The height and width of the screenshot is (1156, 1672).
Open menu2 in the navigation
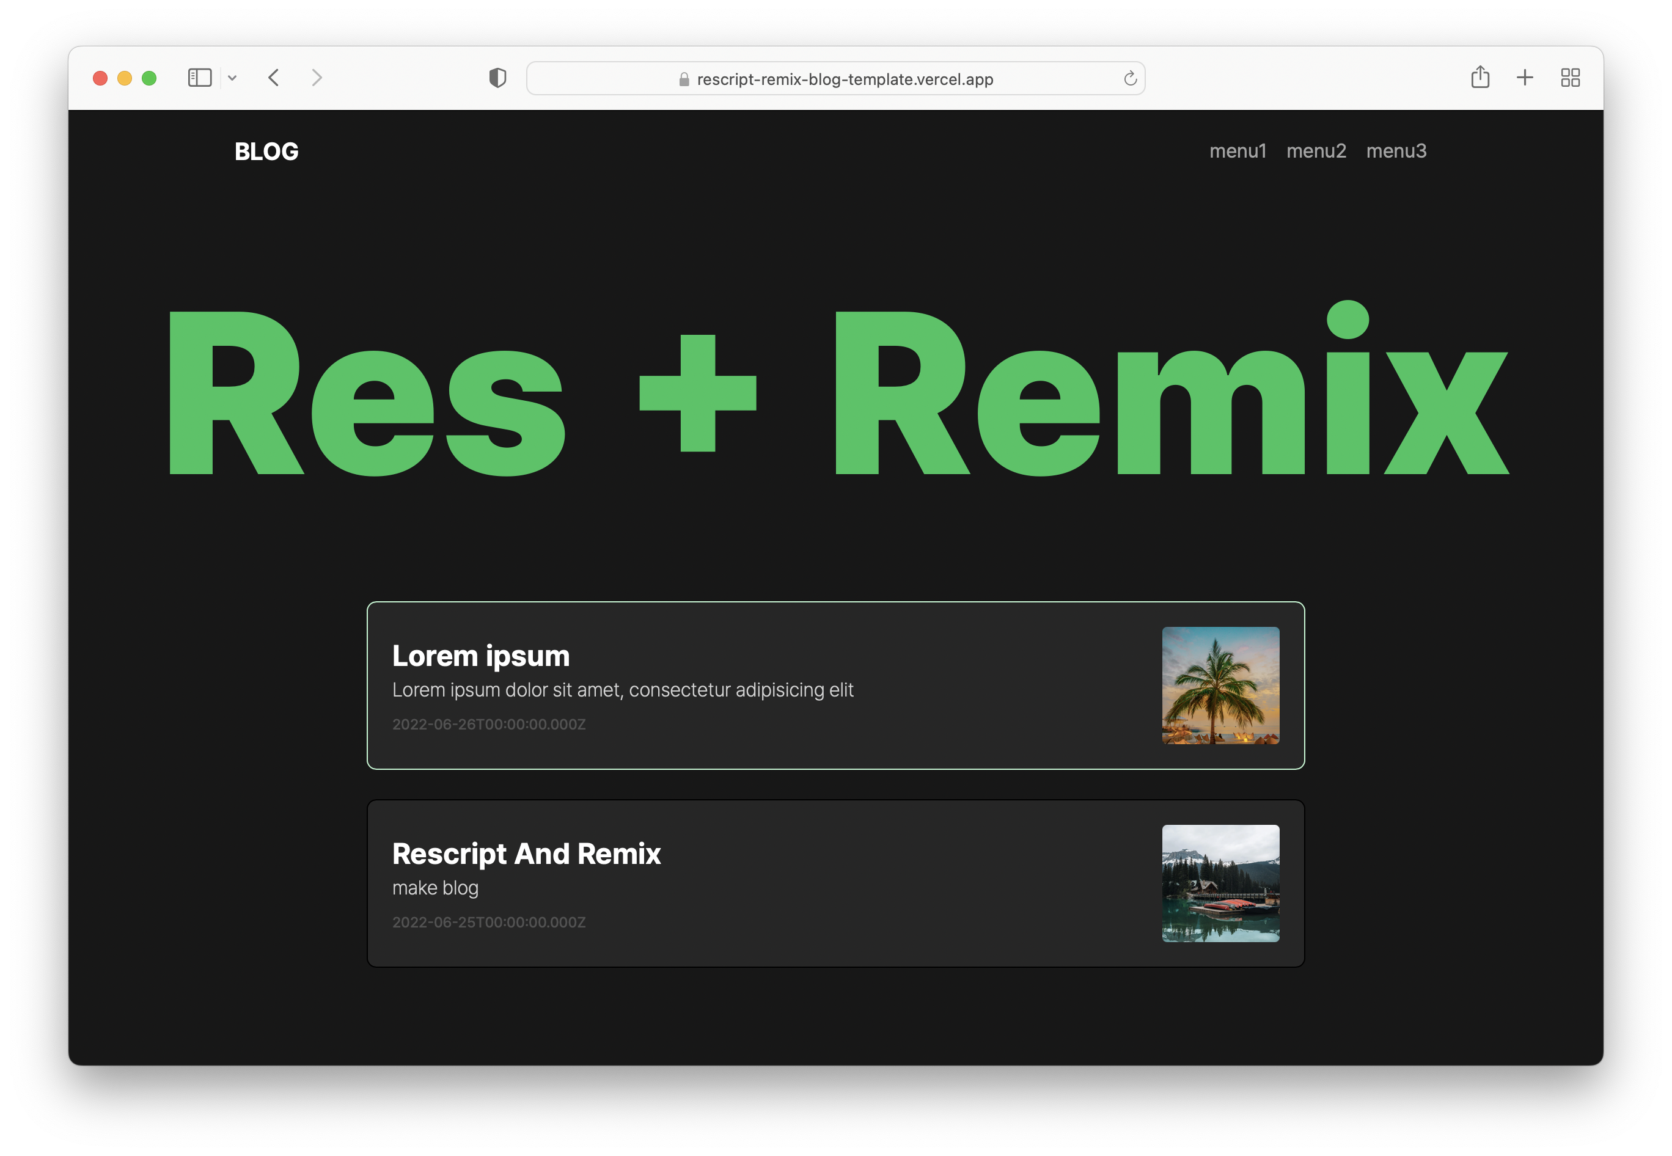(x=1316, y=151)
